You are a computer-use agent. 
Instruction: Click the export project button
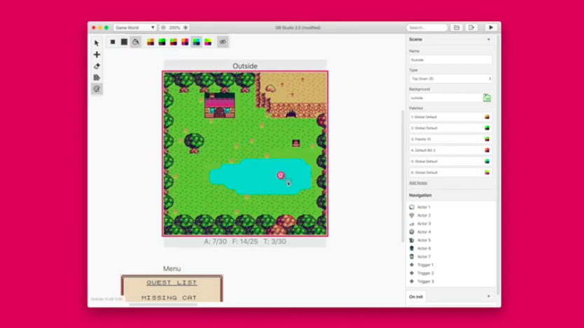[471, 27]
